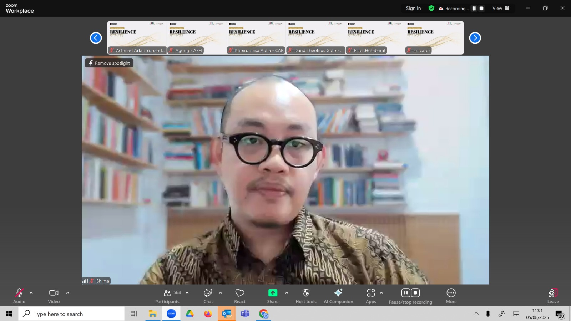Expand the Audio options arrow

tap(31, 293)
